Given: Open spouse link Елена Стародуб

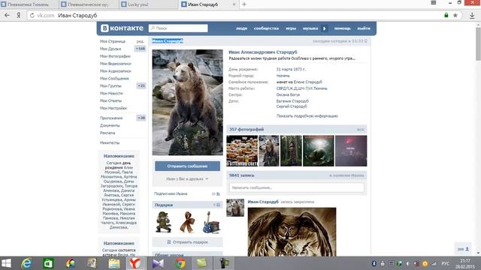Looking at the screenshot, I should (x=307, y=82).
